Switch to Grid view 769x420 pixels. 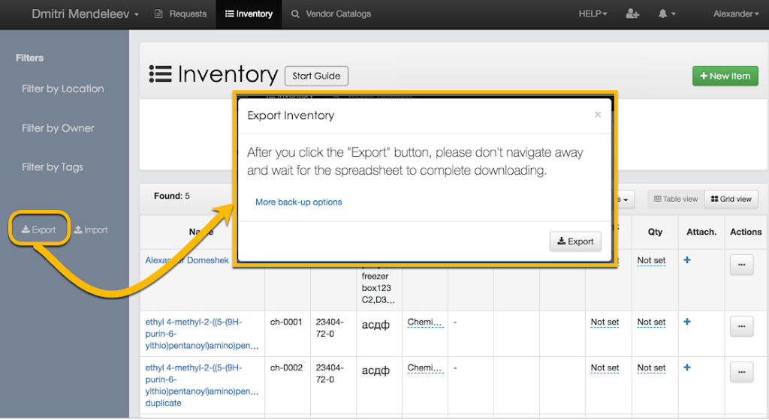(x=731, y=199)
